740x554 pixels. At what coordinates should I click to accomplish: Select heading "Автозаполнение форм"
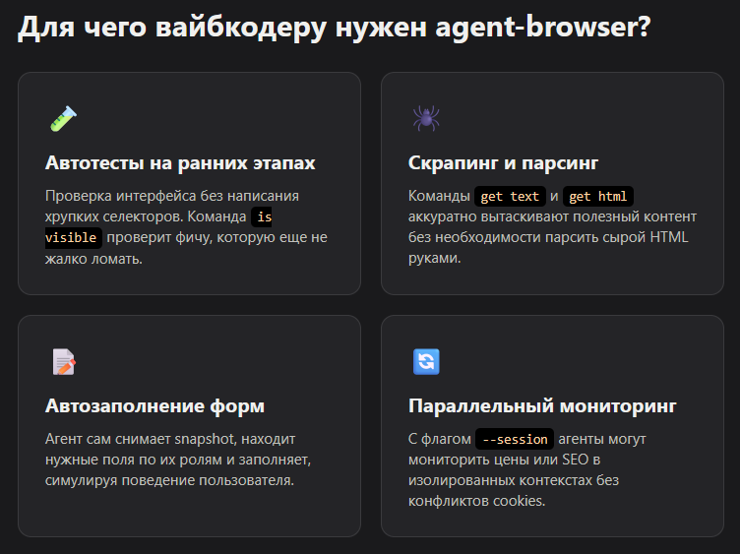(x=154, y=406)
